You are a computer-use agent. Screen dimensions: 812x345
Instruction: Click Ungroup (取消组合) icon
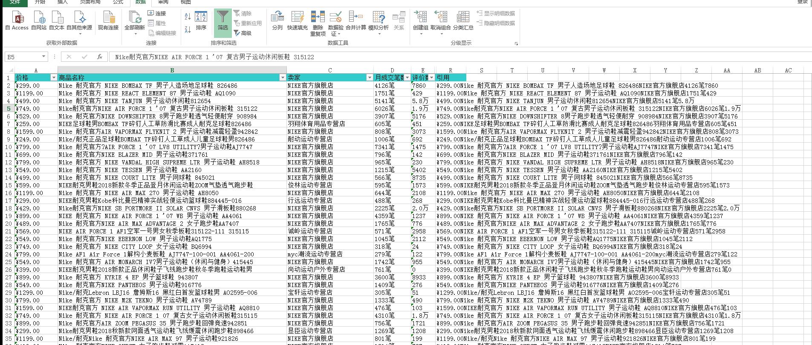click(440, 18)
